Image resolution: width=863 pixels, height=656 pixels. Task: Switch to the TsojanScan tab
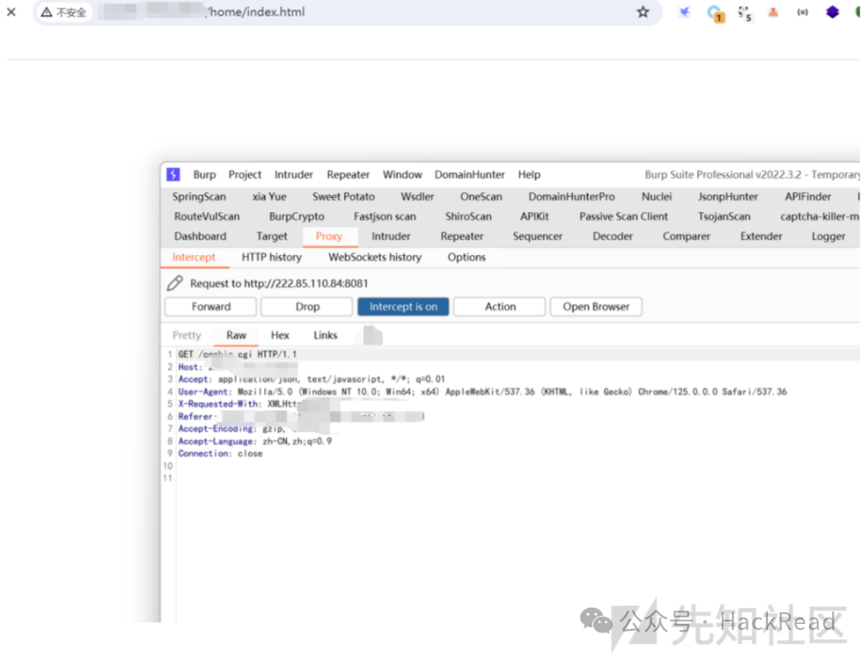tap(723, 216)
